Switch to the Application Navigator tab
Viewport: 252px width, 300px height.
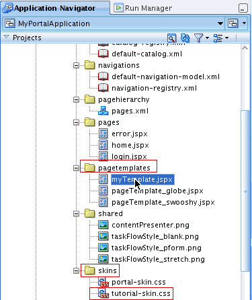pos(55,8)
